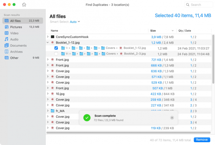
Task: Click Covers folder in Booklet_1-12.jpg path
Action: (108, 48)
